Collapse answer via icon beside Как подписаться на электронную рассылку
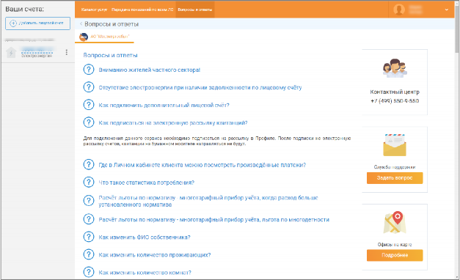Viewport: 460px width, 280px height. (89, 122)
